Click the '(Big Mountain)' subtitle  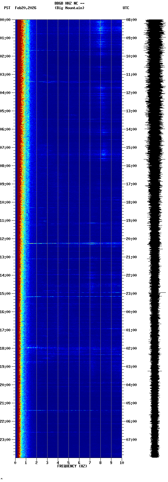pos(69,8)
